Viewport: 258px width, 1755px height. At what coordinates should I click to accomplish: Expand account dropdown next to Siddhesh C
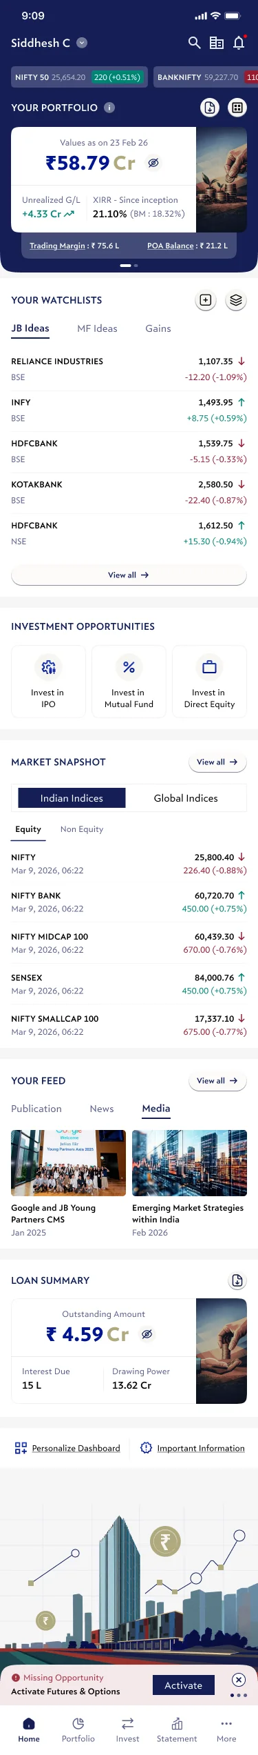click(x=82, y=43)
